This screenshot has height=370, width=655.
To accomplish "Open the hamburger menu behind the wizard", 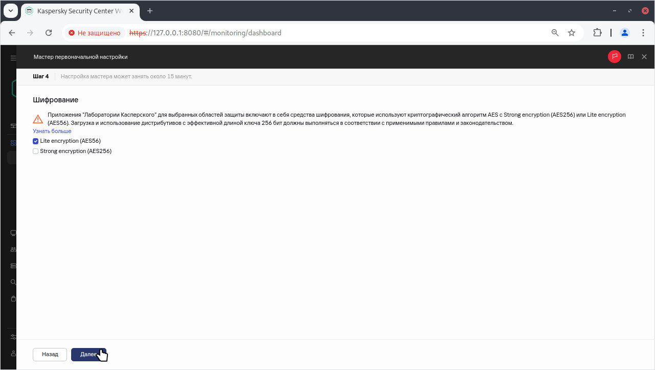I will pyautogui.click(x=13, y=58).
